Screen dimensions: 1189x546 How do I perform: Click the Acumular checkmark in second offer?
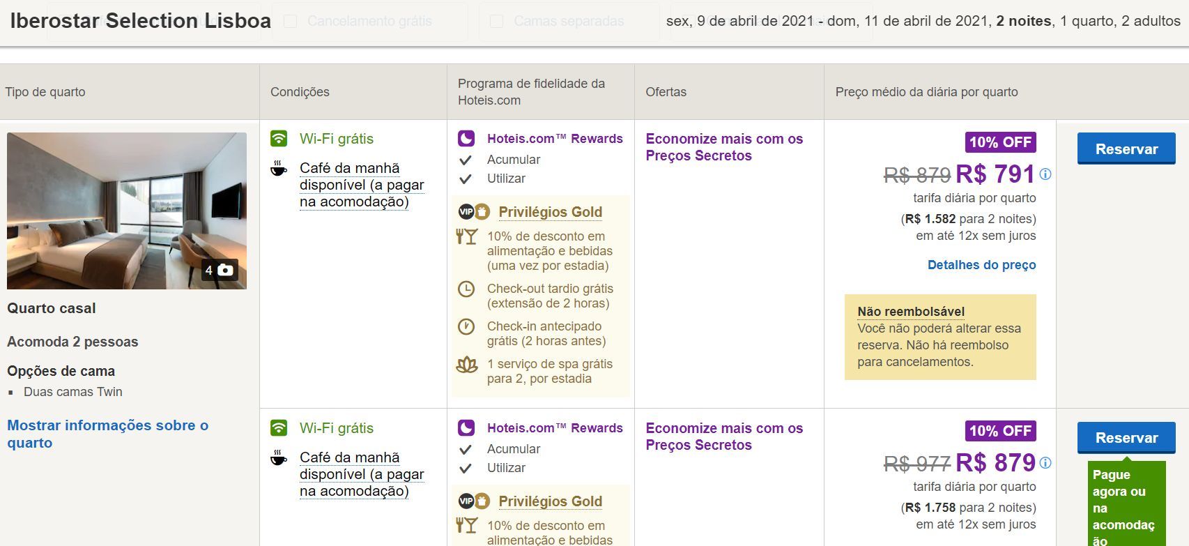click(x=466, y=449)
